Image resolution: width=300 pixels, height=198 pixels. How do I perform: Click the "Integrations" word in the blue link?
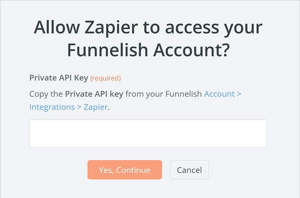coord(52,107)
